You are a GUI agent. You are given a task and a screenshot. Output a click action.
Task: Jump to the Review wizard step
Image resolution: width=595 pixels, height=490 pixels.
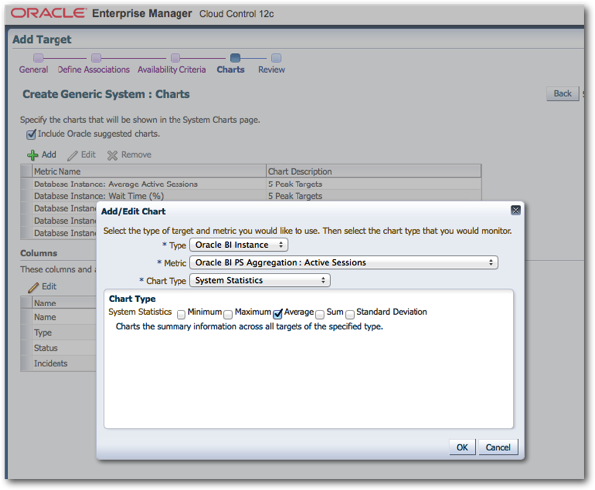[272, 70]
